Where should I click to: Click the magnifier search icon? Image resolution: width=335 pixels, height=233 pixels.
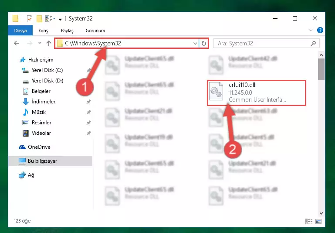pyautogui.click(x=313, y=44)
